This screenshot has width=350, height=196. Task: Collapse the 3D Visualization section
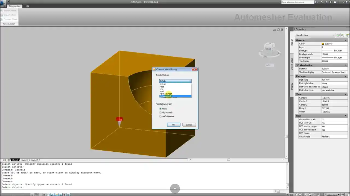pyautogui.click(x=345, y=65)
